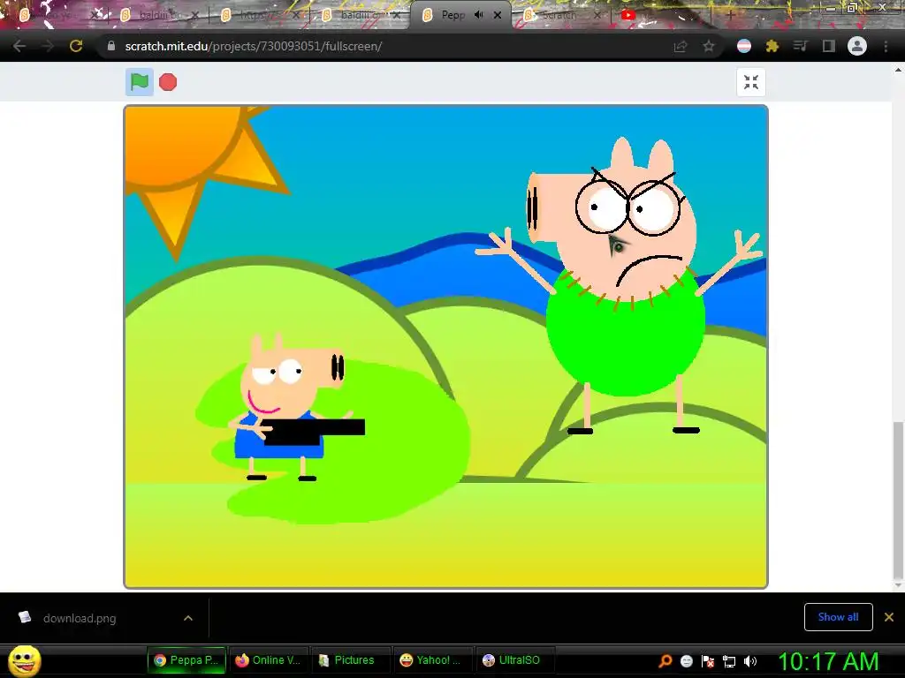
Task: Switch to the first Scratch tab
Action: point(57,15)
